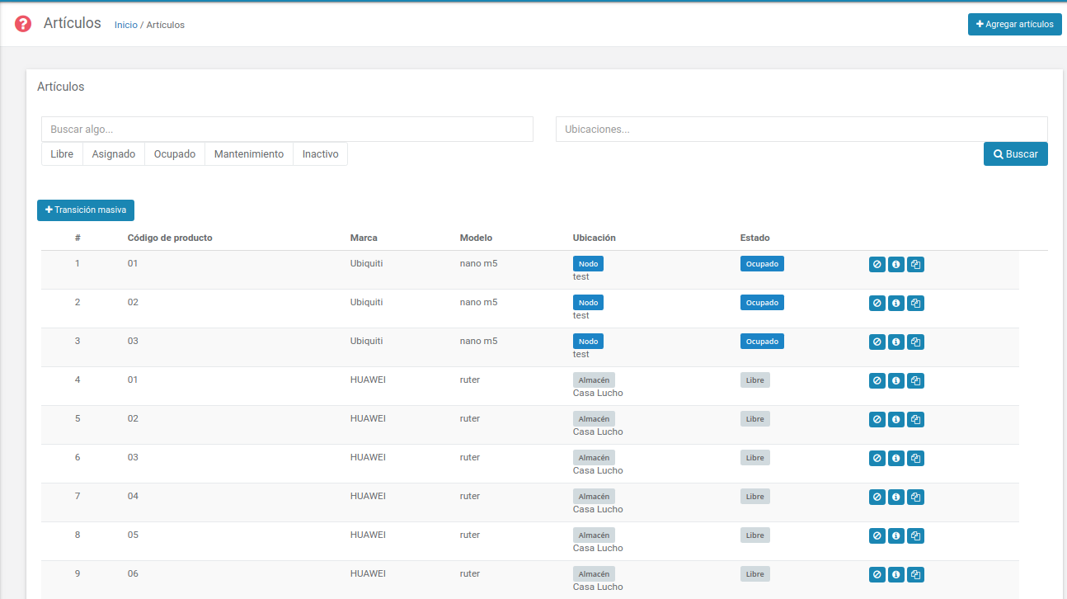Open article number 1 link
1067x599 pixels.
coord(78,263)
